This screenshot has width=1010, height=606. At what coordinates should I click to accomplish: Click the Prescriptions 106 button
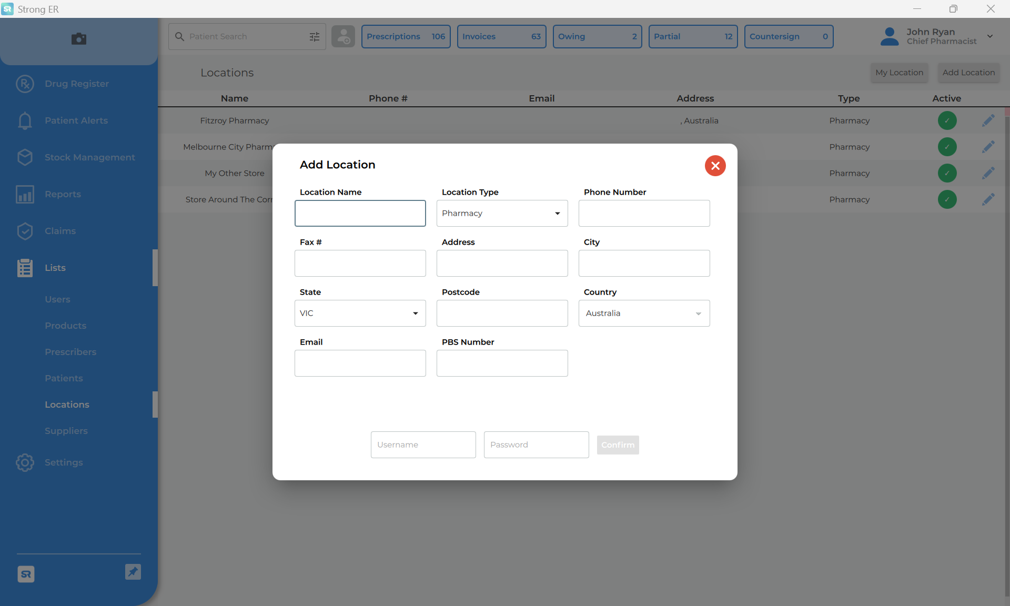[406, 36]
